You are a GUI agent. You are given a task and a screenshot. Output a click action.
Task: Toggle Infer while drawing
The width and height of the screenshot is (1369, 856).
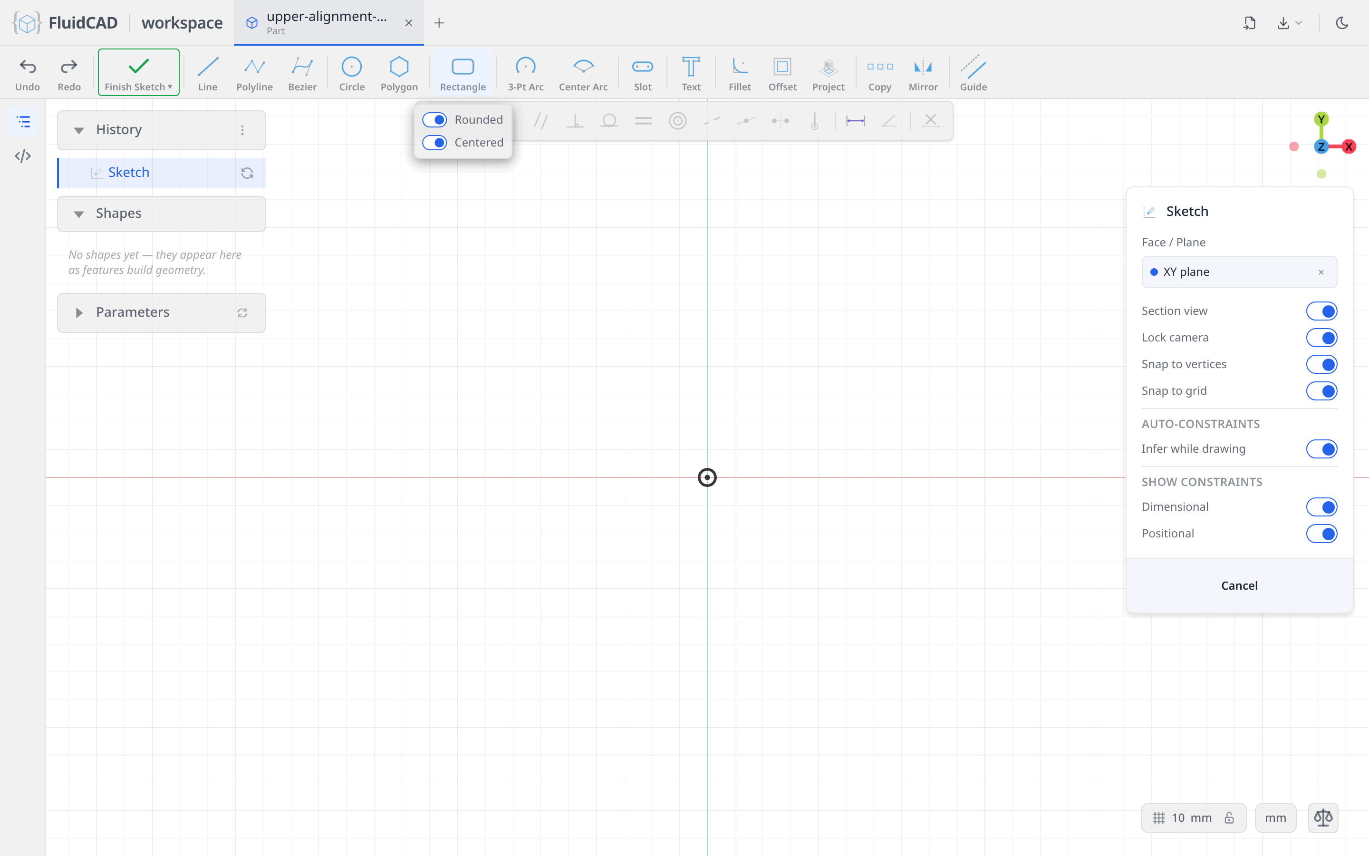pos(1321,449)
